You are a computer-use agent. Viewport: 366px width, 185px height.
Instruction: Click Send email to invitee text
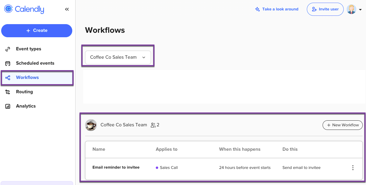coord(301,168)
